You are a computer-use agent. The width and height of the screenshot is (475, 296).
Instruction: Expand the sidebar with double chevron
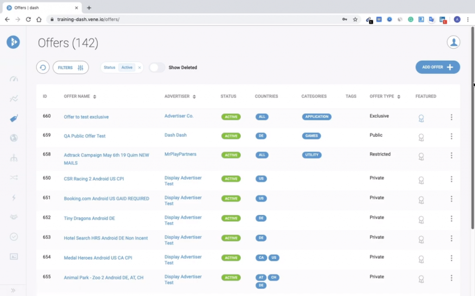[13, 290]
